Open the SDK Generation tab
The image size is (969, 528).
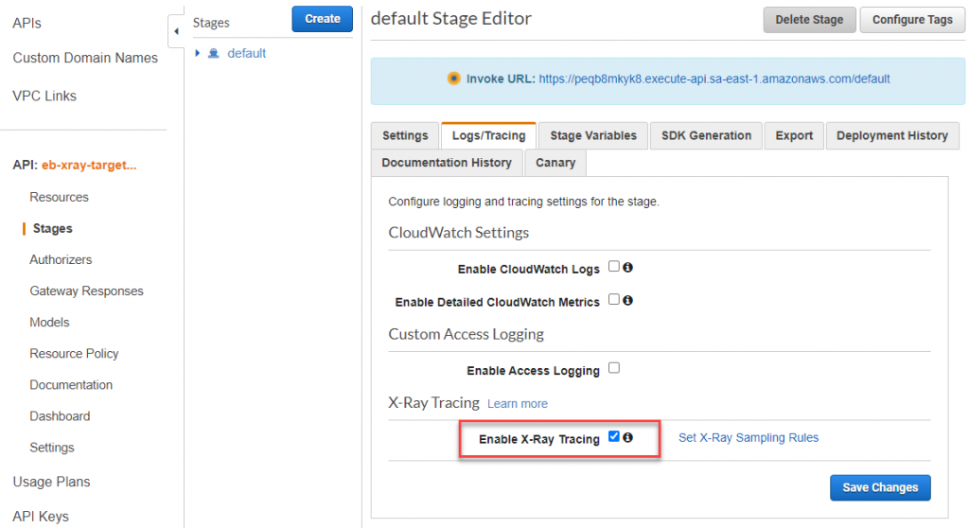click(706, 135)
